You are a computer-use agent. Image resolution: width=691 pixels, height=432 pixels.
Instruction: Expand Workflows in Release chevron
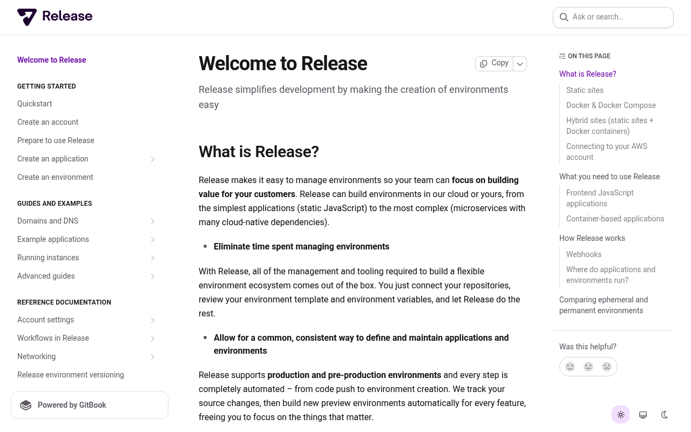click(153, 339)
